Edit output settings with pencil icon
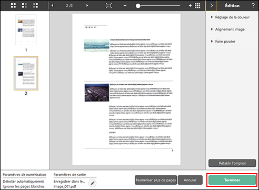Viewport: 259px width, 190px height. (92, 183)
